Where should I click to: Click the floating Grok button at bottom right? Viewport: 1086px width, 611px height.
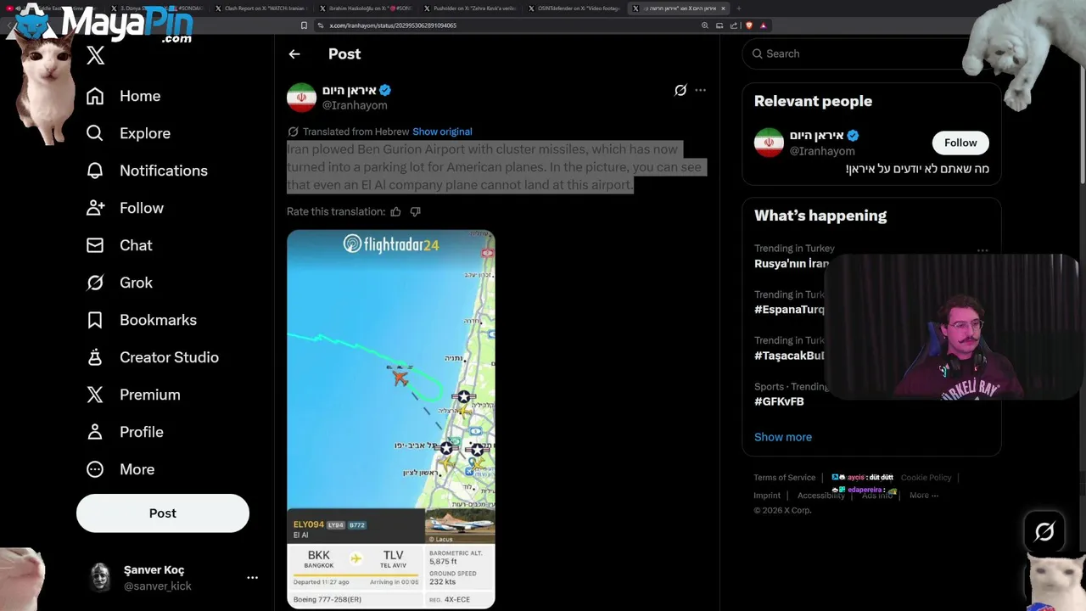1044,532
